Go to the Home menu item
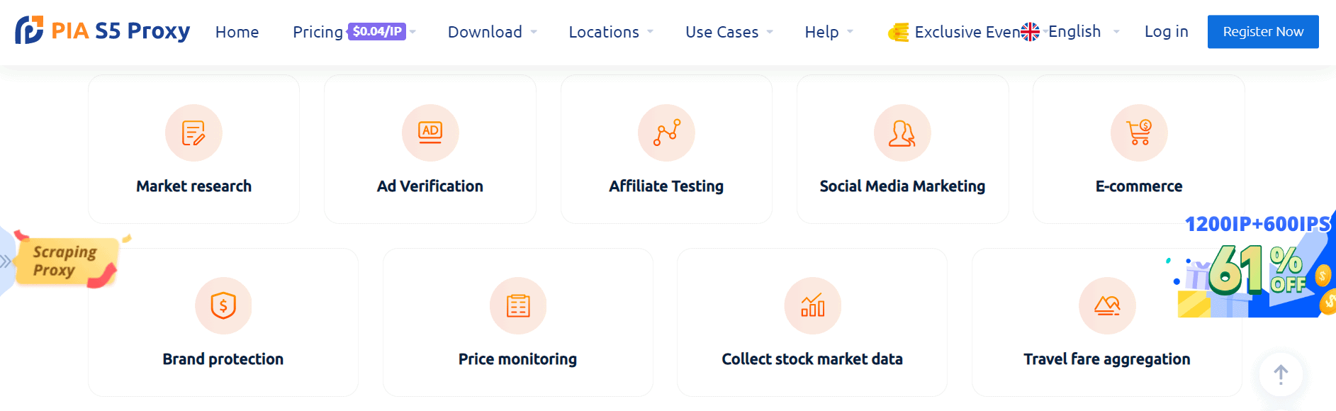 pyautogui.click(x=237, y=32)
